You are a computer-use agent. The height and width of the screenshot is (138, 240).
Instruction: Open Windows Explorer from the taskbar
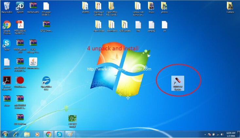[x=27, y=134]
